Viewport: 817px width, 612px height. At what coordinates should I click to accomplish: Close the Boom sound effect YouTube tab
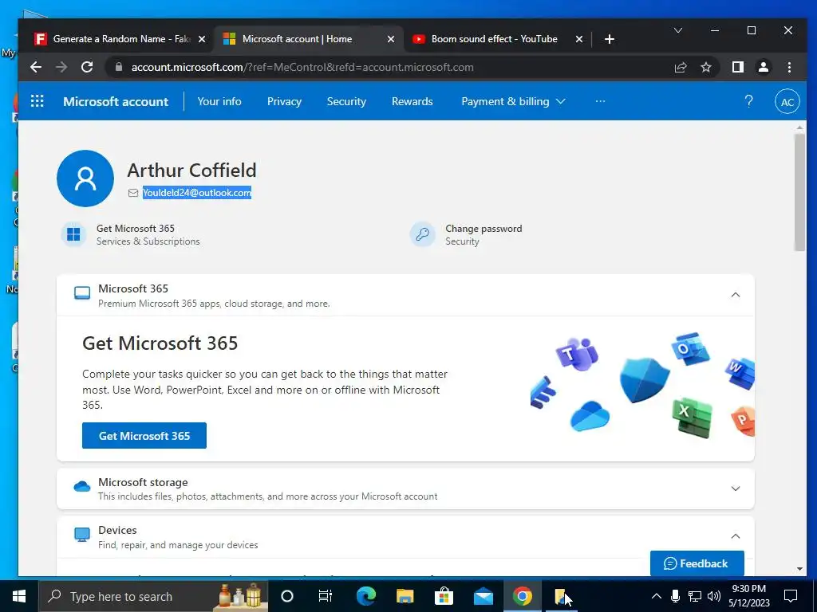(579, 39)
